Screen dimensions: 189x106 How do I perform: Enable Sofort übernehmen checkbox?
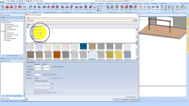pyautogui.click(x=137, y=97)
